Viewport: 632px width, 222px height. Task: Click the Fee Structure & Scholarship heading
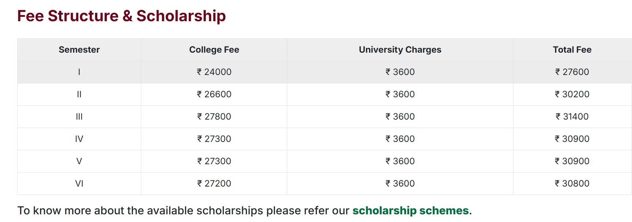[x=121, y=16]
